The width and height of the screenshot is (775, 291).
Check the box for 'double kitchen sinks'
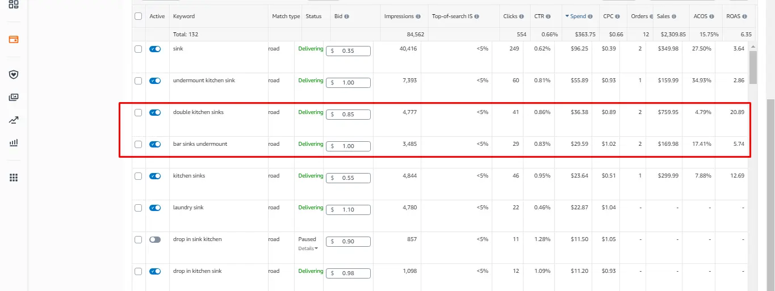pos(138,113)
